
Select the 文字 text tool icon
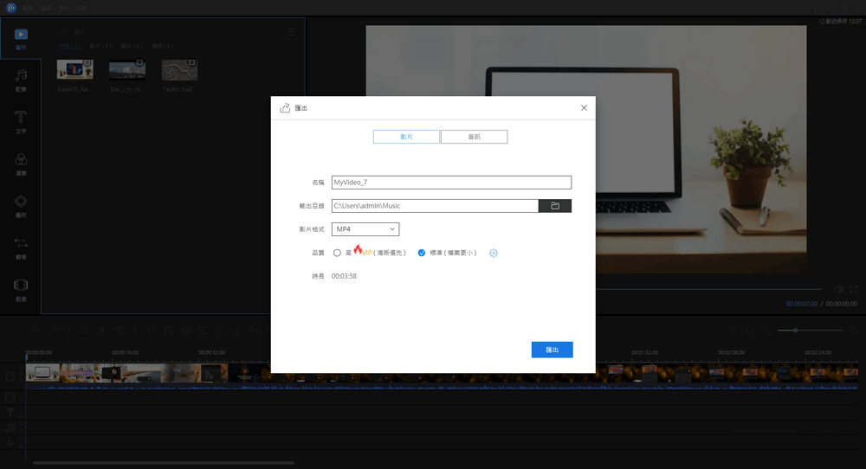21,121
